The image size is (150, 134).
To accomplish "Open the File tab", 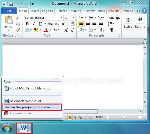I will 9,11.
